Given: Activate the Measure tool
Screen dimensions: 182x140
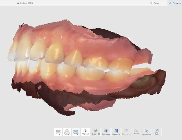Looking at the screenshot, I should coord(116,132).
